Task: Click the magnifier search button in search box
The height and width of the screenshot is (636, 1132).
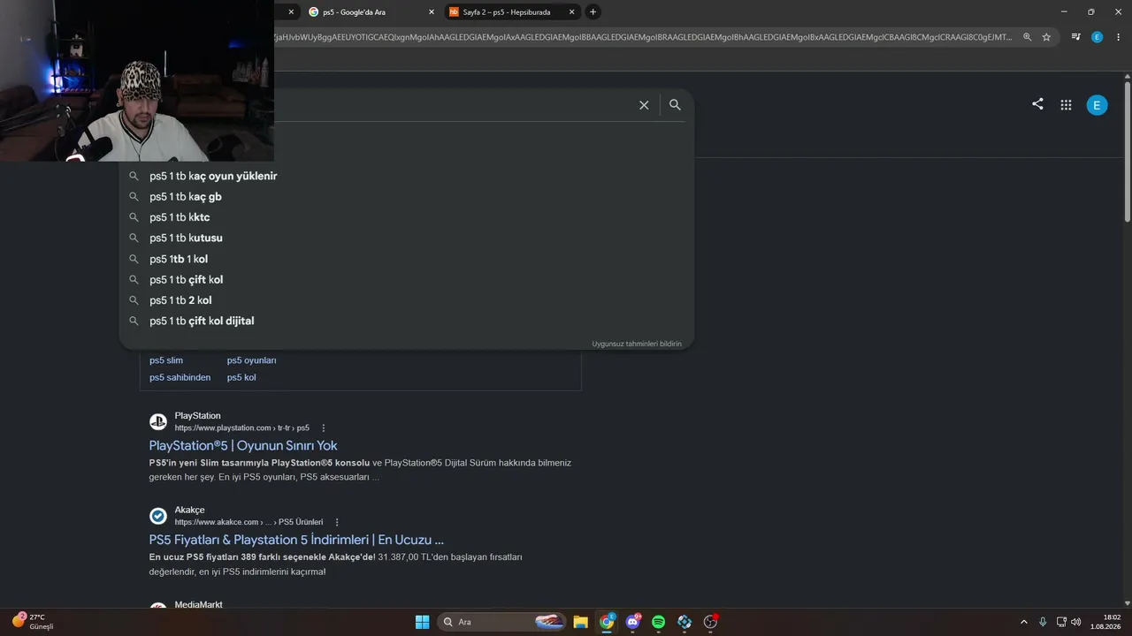Action: coord(675,105)
